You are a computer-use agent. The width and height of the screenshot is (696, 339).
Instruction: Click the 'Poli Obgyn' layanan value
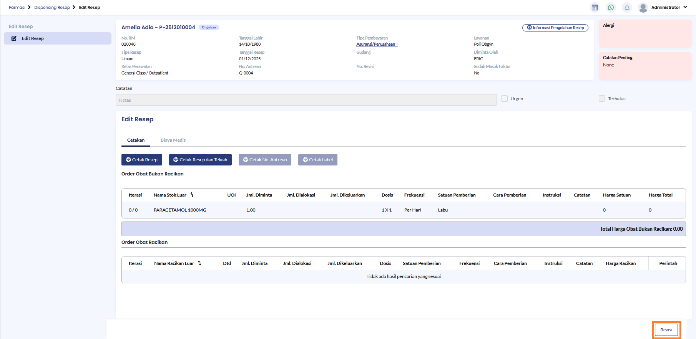(x=483, y=44)
